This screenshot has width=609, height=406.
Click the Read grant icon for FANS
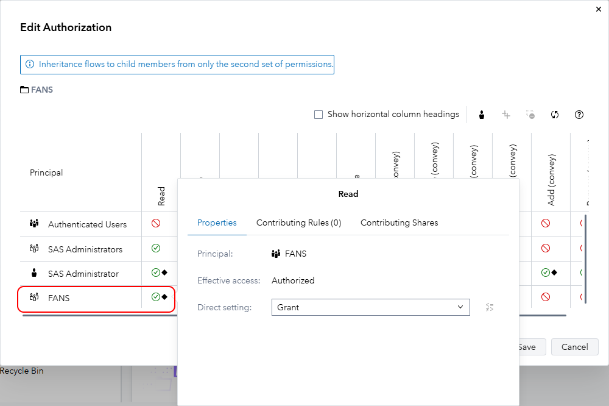156,297
